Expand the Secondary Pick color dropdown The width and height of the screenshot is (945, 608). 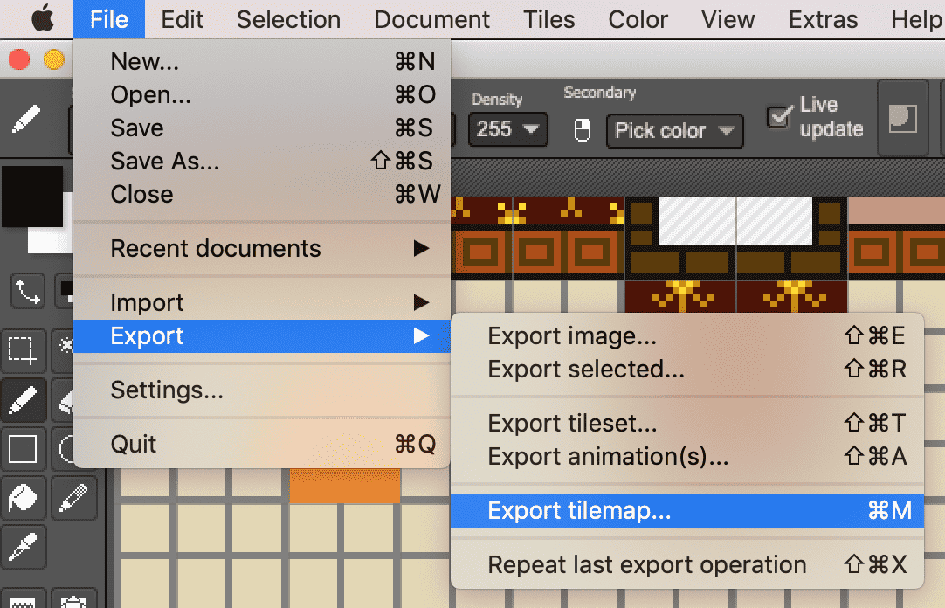coord(673,131)
